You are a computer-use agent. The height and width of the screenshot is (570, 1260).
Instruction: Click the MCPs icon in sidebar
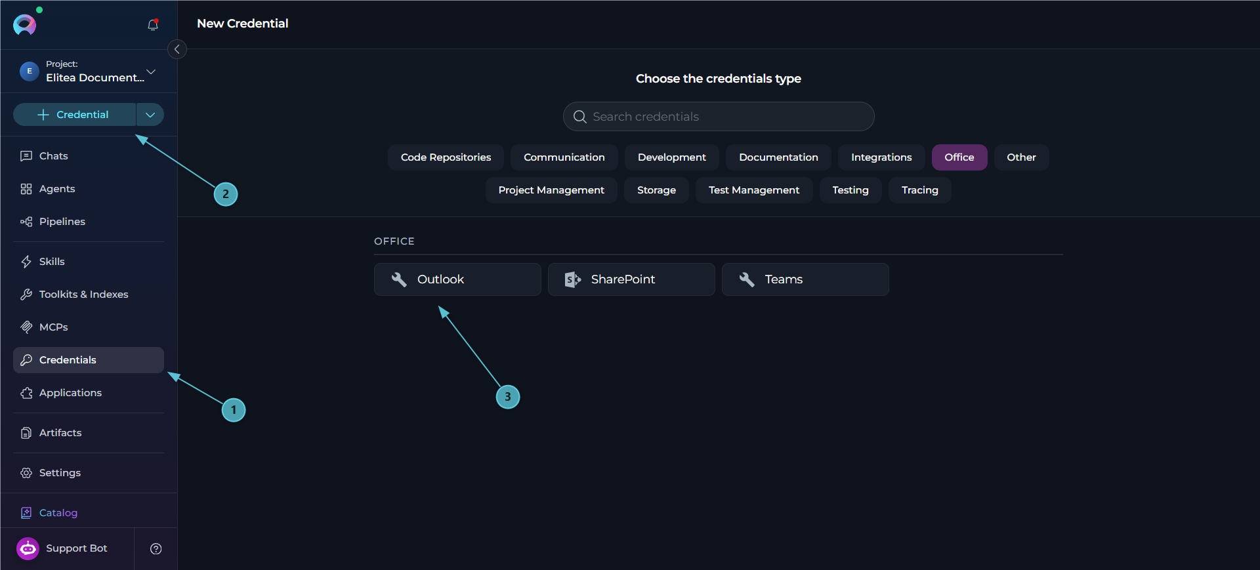[26, 327]
